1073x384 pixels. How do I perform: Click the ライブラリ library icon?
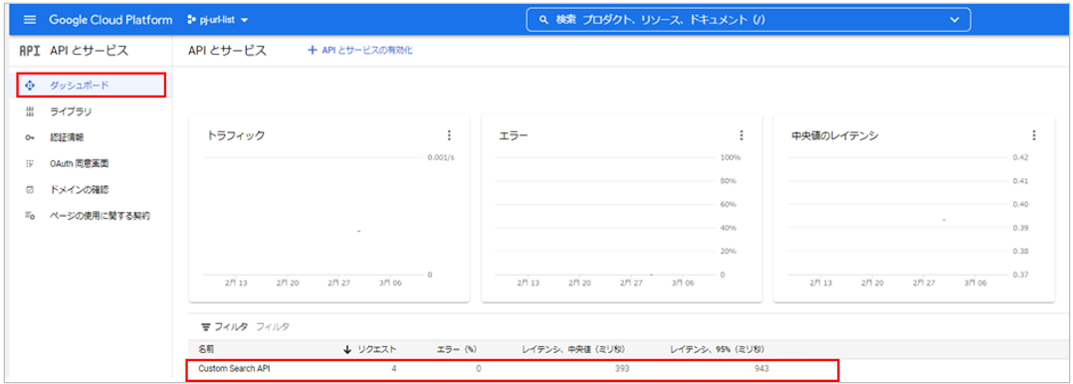pyautogui.click(x=30, y=111)
